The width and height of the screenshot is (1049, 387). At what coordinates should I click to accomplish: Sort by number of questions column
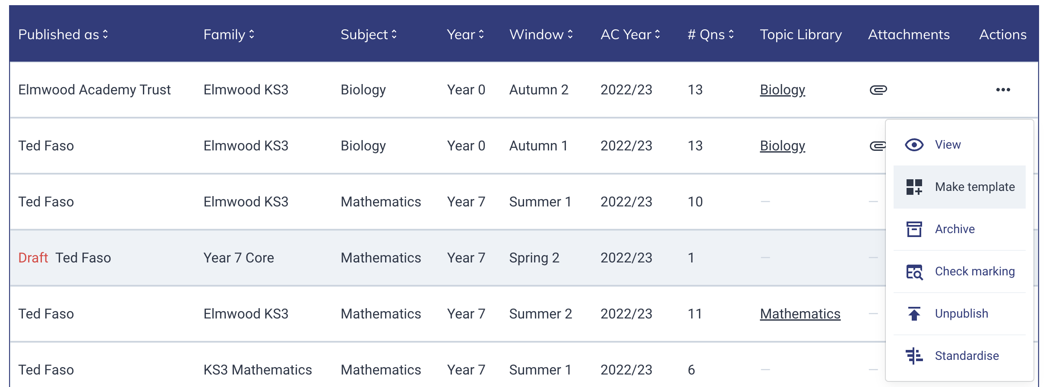coord(711,34)
